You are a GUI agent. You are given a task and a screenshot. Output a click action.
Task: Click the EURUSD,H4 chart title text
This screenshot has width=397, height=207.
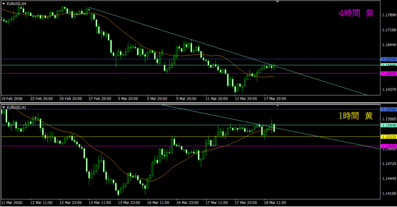point(17,3)
